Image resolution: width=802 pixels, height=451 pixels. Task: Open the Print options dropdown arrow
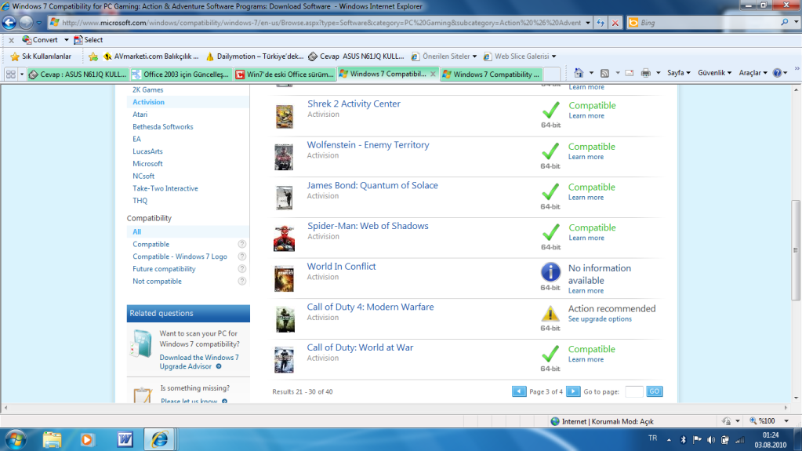coord(659,73)
